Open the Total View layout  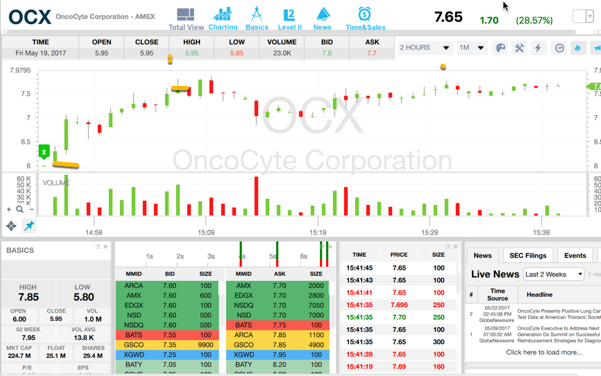click(x=186, y=19)
